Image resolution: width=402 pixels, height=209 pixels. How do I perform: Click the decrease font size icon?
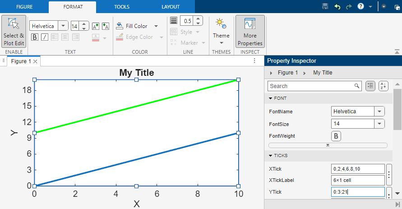[106, 26]
